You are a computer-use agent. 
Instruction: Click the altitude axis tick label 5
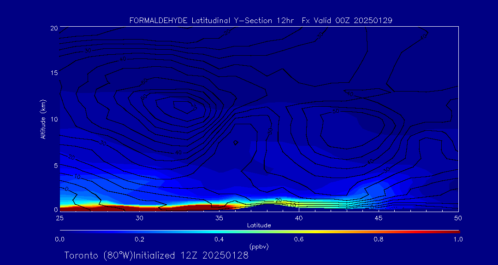click(55, 165)
